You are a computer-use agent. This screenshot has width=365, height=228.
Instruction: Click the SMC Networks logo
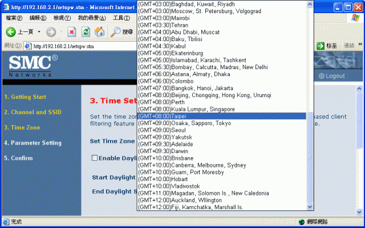click(x=33, y=66)
